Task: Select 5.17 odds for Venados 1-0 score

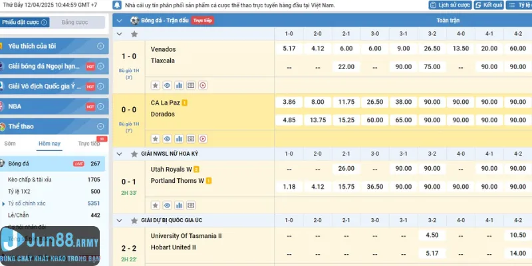Action: (x=289, y=49)
